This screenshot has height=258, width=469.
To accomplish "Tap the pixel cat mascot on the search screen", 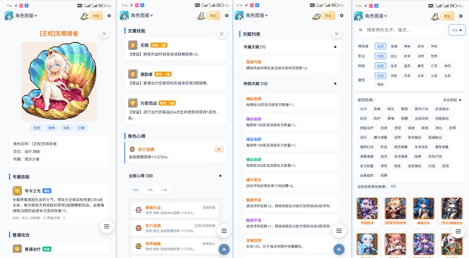I will pyautogui.click(x=435, y=16).
